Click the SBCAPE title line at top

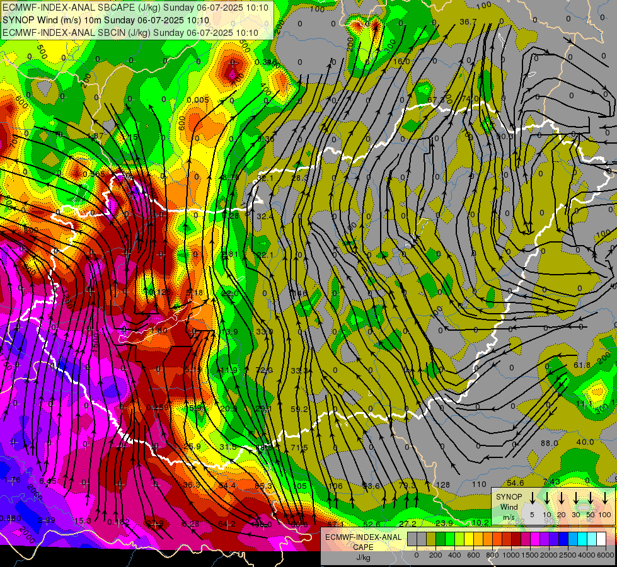pos(136,8)
